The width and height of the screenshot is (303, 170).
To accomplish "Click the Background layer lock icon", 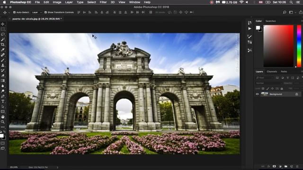I will click(297, 94).
